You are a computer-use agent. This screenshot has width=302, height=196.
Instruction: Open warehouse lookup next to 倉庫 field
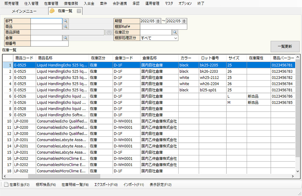point(65,38)
